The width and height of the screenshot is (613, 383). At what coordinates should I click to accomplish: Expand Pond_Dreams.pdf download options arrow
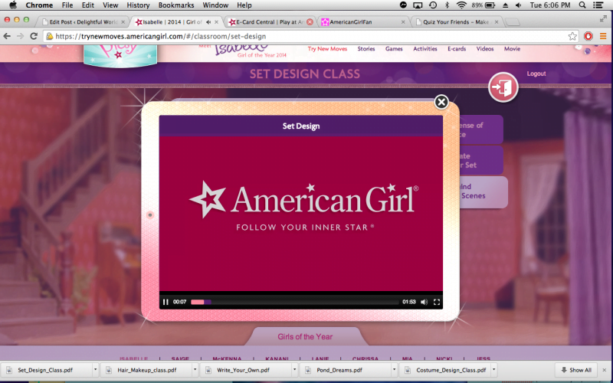click(x=394, y=370)
